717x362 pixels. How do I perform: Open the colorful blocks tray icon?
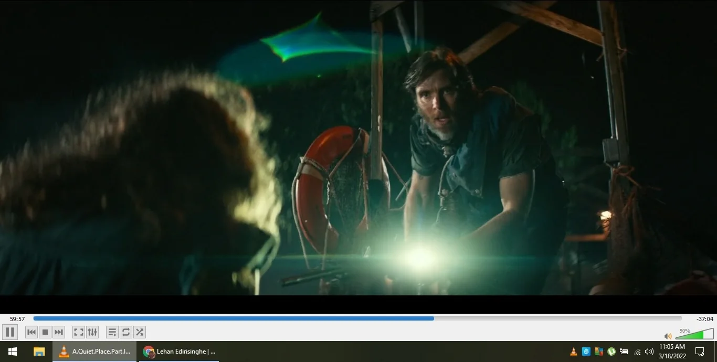coord(599,352)
